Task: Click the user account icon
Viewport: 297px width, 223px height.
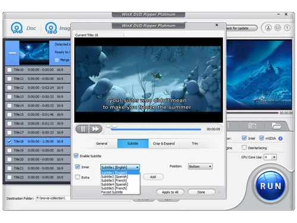Action: coord(268,28)
